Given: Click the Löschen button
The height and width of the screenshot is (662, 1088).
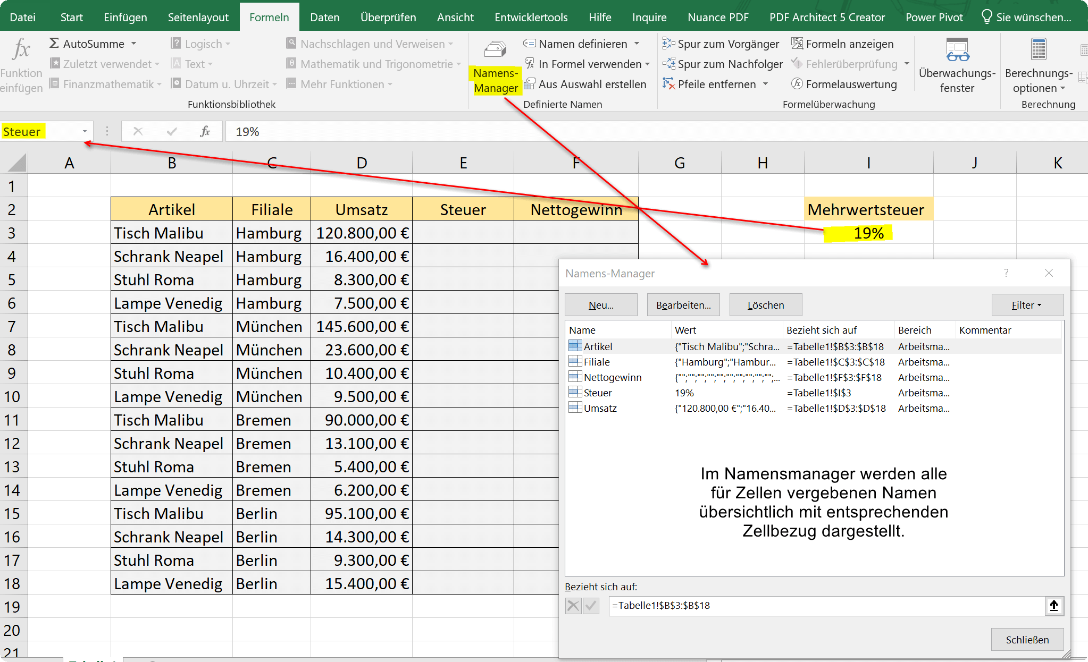Looking at the screenshot, I should 766,305.
